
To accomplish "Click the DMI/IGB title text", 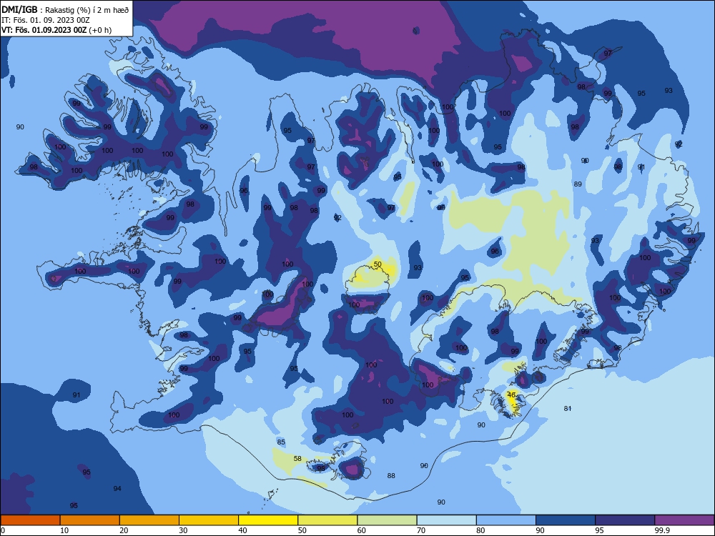I will 19,9.
